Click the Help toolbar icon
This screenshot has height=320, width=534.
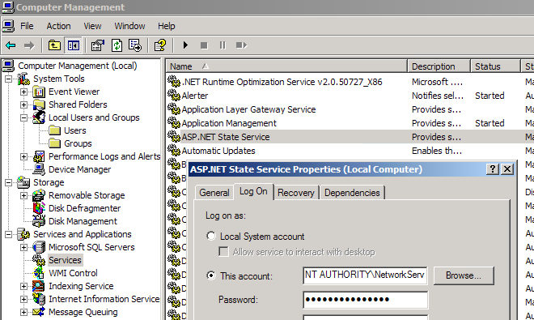[159, 45]
